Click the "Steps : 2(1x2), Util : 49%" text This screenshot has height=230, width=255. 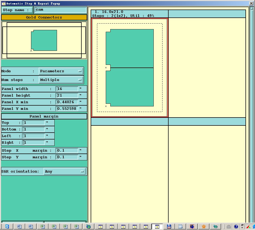[123, 16]
